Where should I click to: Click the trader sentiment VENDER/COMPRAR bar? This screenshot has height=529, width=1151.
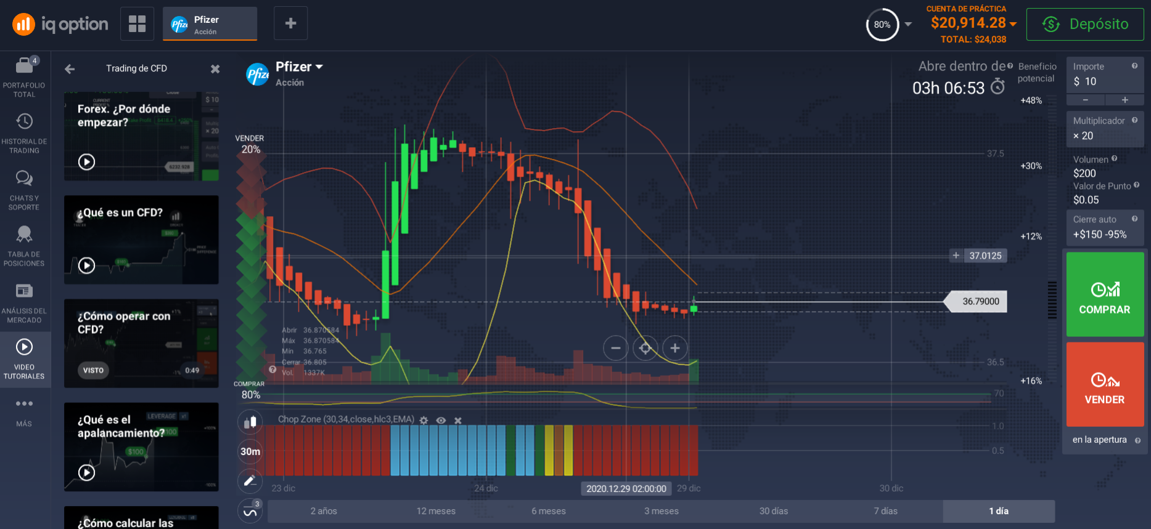[x=251, y=265]
